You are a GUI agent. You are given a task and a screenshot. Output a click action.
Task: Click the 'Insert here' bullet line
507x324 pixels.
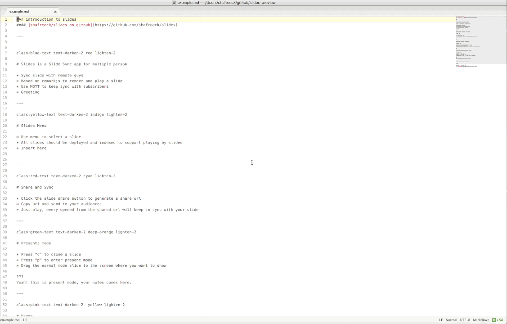coord(31,148)
